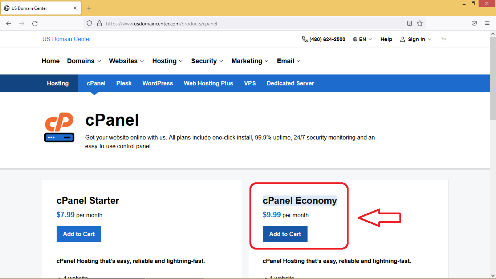Bookmark this page with star icon

coord(420,23)
